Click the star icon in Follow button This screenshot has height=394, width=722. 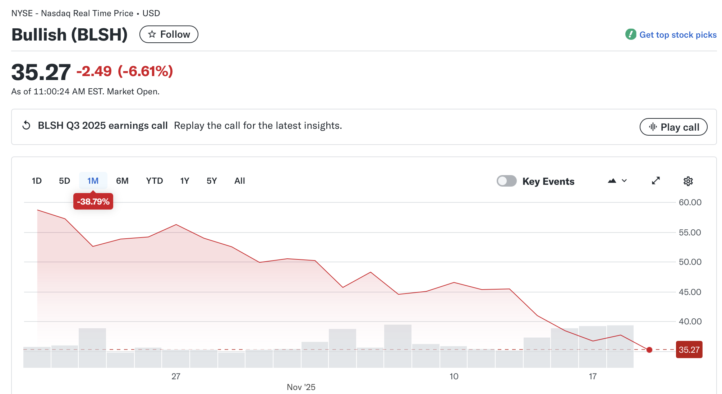click(x=152, y=34)
